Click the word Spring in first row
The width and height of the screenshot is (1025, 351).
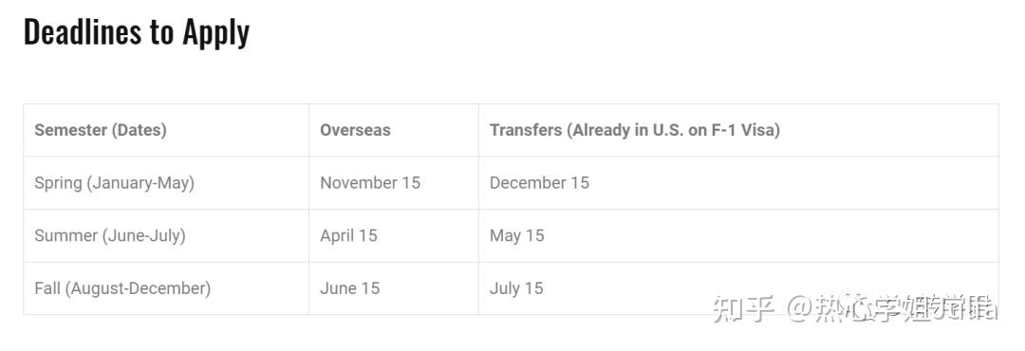(58, 184)
